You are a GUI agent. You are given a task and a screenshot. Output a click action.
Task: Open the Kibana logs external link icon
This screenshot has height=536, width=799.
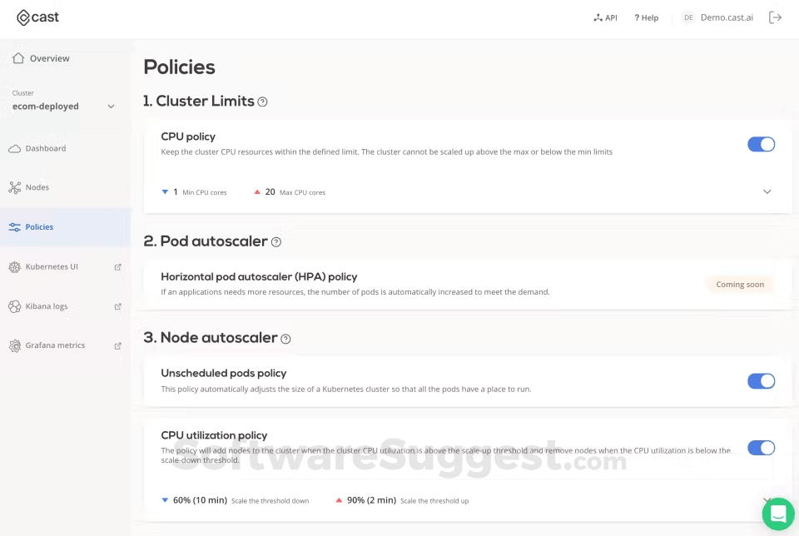tap(116, 305)
